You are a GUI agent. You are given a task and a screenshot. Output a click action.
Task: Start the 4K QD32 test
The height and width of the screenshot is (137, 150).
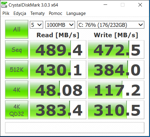(x=17, y=110)
